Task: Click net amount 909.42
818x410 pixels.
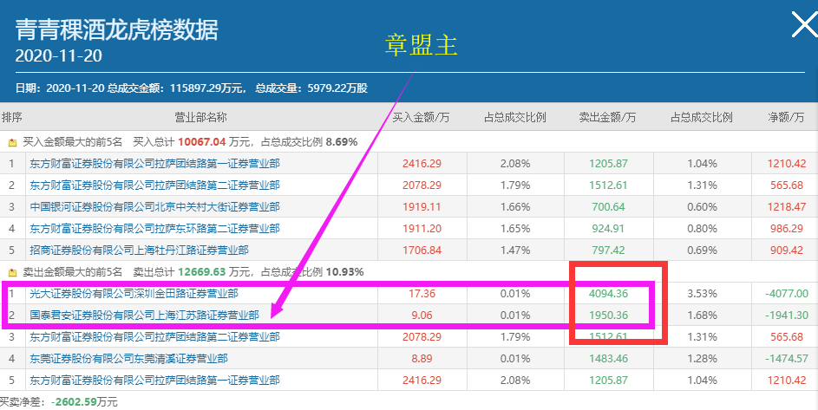Action: (x=787, y=251)
